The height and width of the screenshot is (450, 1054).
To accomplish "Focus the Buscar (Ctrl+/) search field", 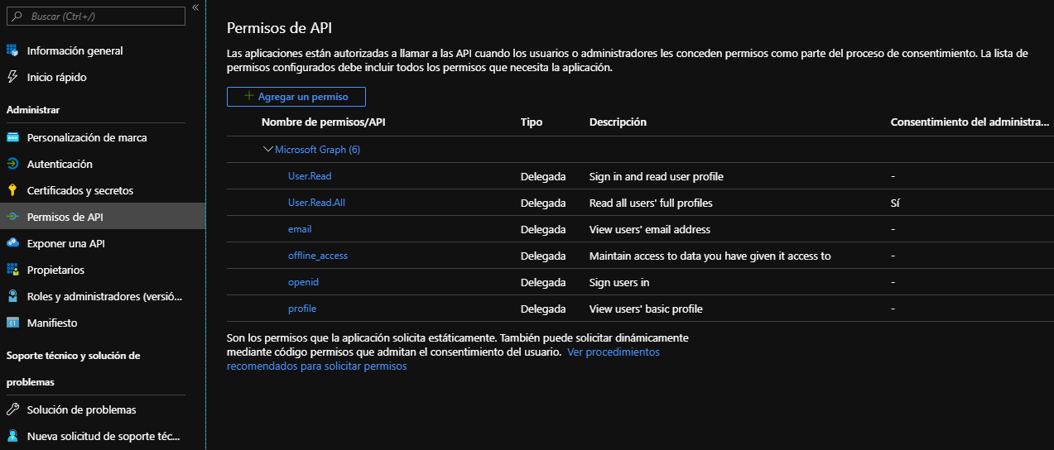I will pyautogui.click(x=96, y=16).
